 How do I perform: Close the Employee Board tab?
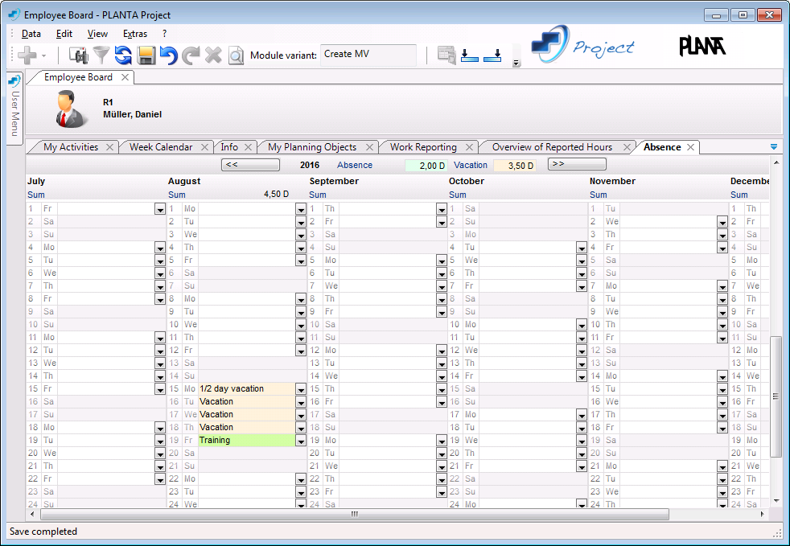(x=125, y=77)
